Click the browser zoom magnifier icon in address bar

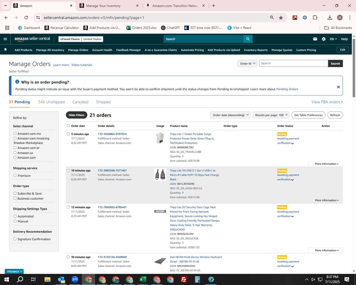pos(272,18)
